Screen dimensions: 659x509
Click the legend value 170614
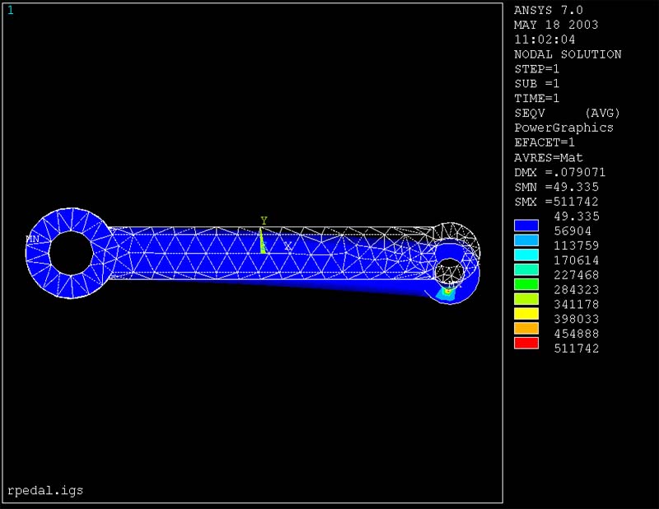tap(576, 260)
